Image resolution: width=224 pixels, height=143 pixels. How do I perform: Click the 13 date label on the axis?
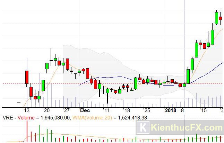pyautogui.click(x=27, y=110)
